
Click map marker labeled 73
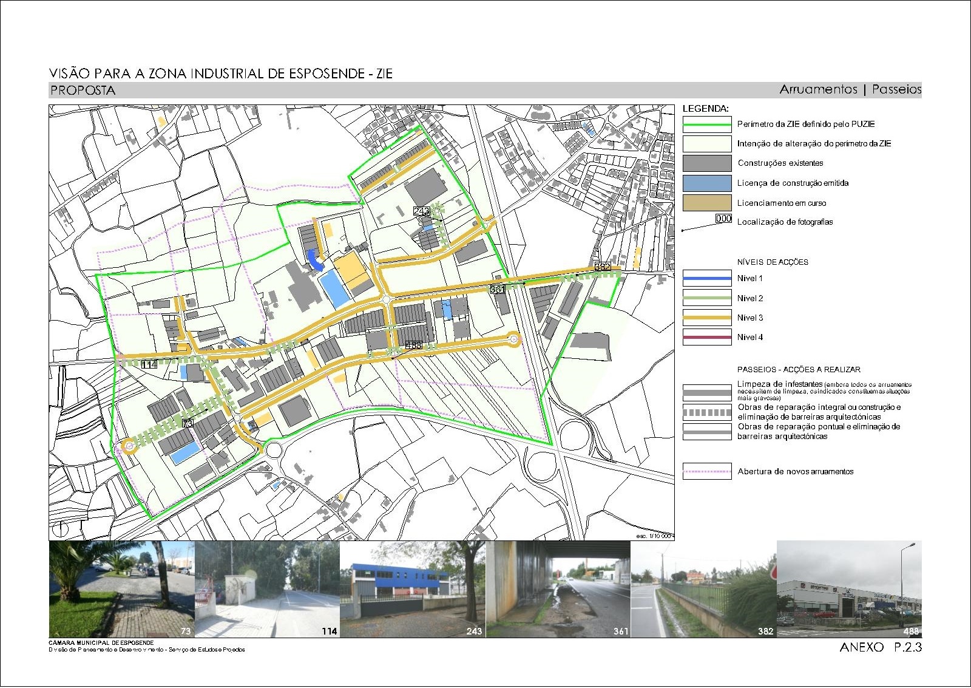pos(188,423)
